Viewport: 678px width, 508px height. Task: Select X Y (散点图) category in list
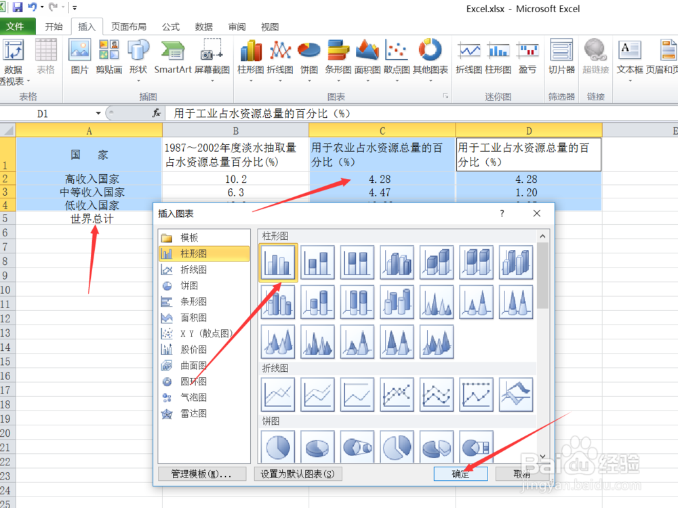coord(204,333)
